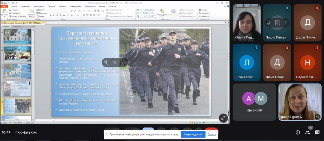
Task: Click the Скрыть link in sharing bar
Action: pyautogui.click(x=212, y=134)
